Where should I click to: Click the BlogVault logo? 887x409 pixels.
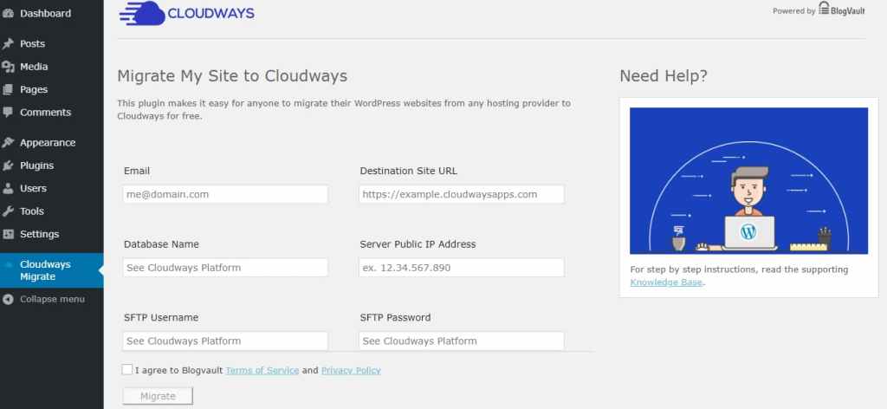point(842,9)
